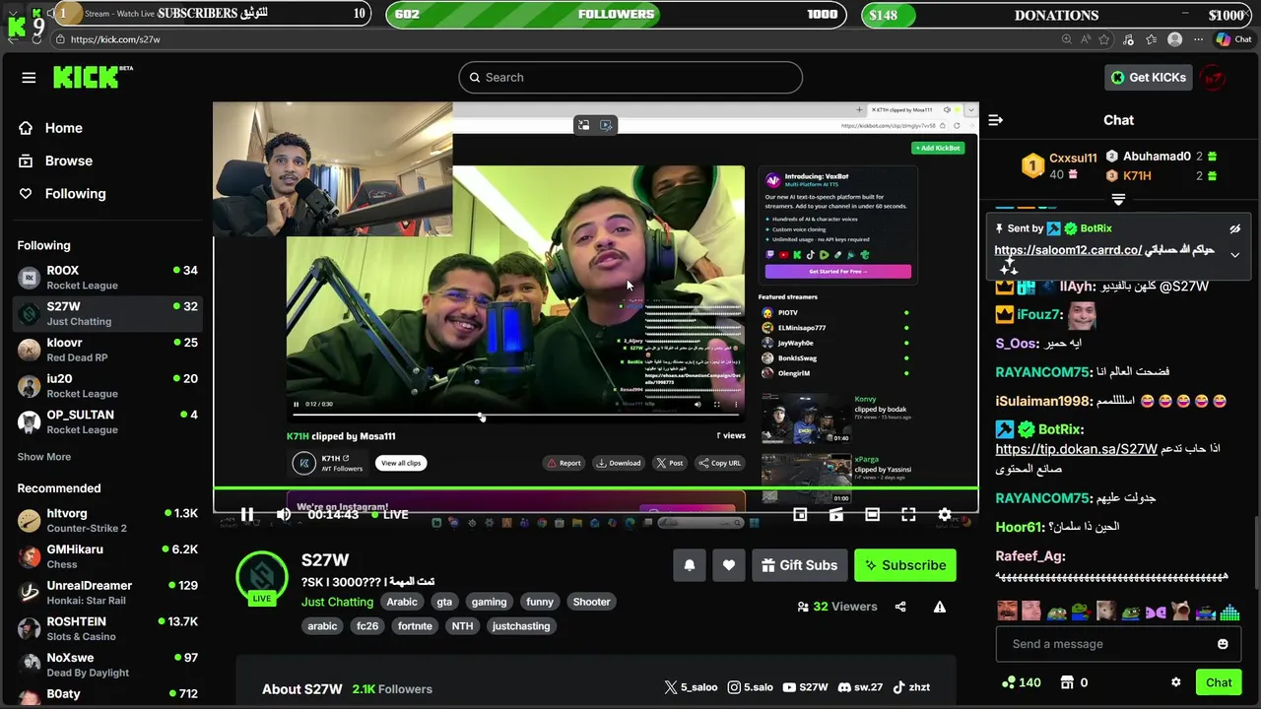Expand the gift leaderboard

click(1118, 199)
